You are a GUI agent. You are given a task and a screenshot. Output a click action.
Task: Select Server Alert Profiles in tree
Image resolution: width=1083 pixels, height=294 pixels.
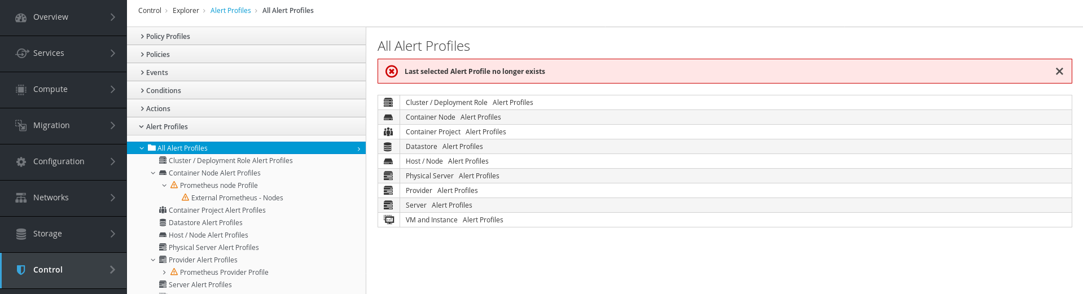click(200, 284)
